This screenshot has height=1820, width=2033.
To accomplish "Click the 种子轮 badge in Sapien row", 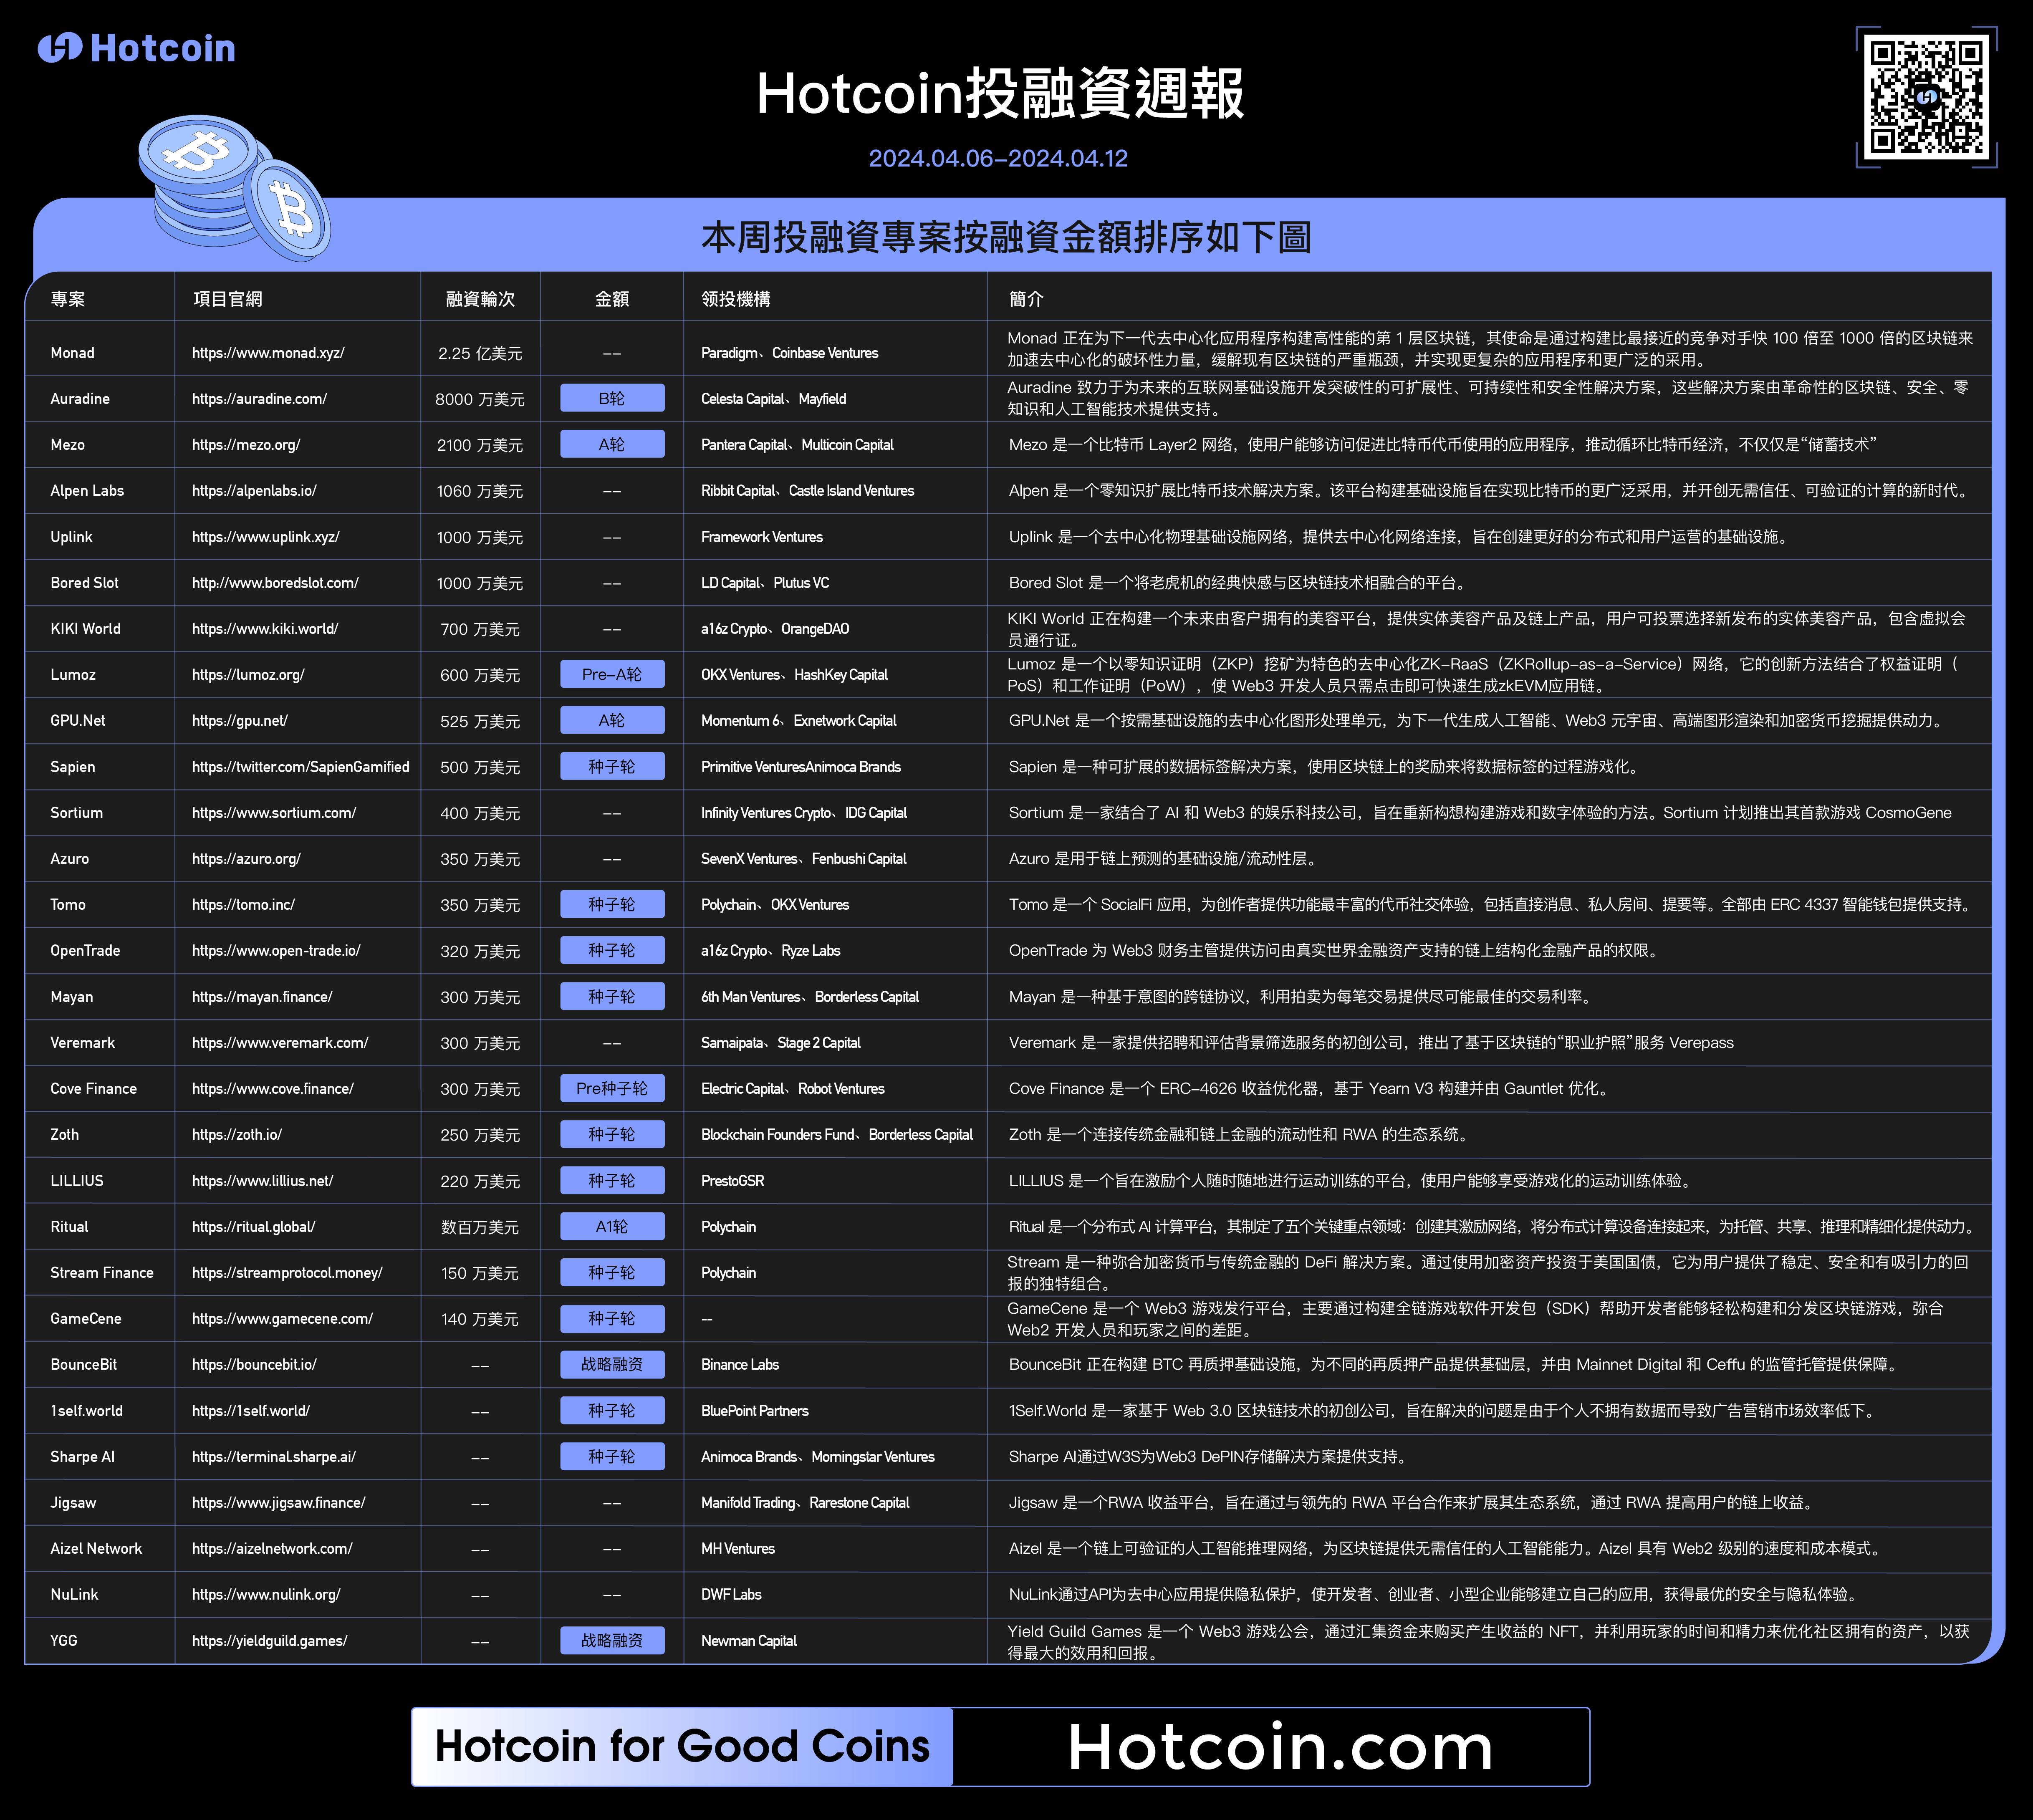I will click(x=612, y=766).
